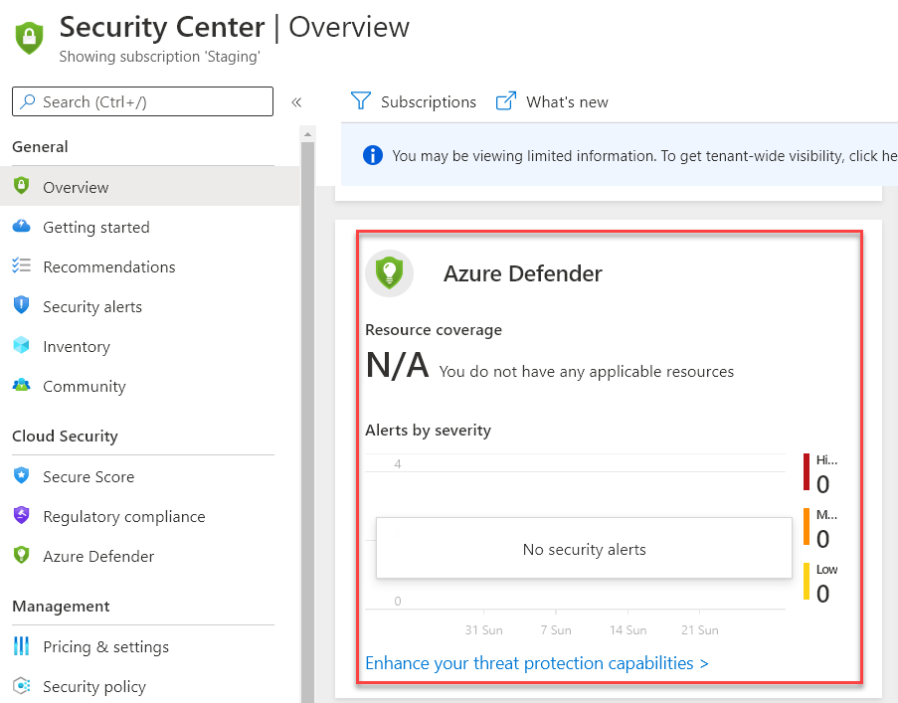Click the Overview shield icon in sidebar
Image resolution: width=898 pixels, height=703 pixels.
(x=22, y=187)
